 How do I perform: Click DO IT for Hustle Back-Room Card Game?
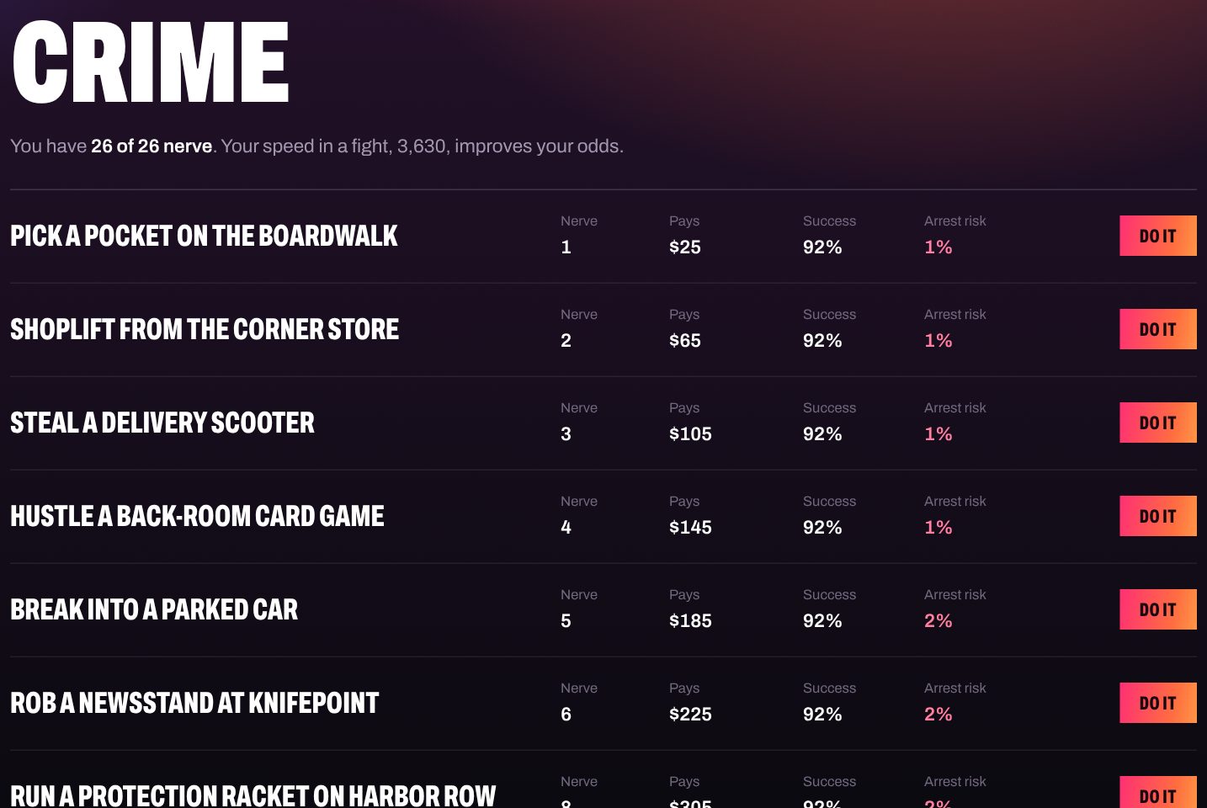[1157, 516]
